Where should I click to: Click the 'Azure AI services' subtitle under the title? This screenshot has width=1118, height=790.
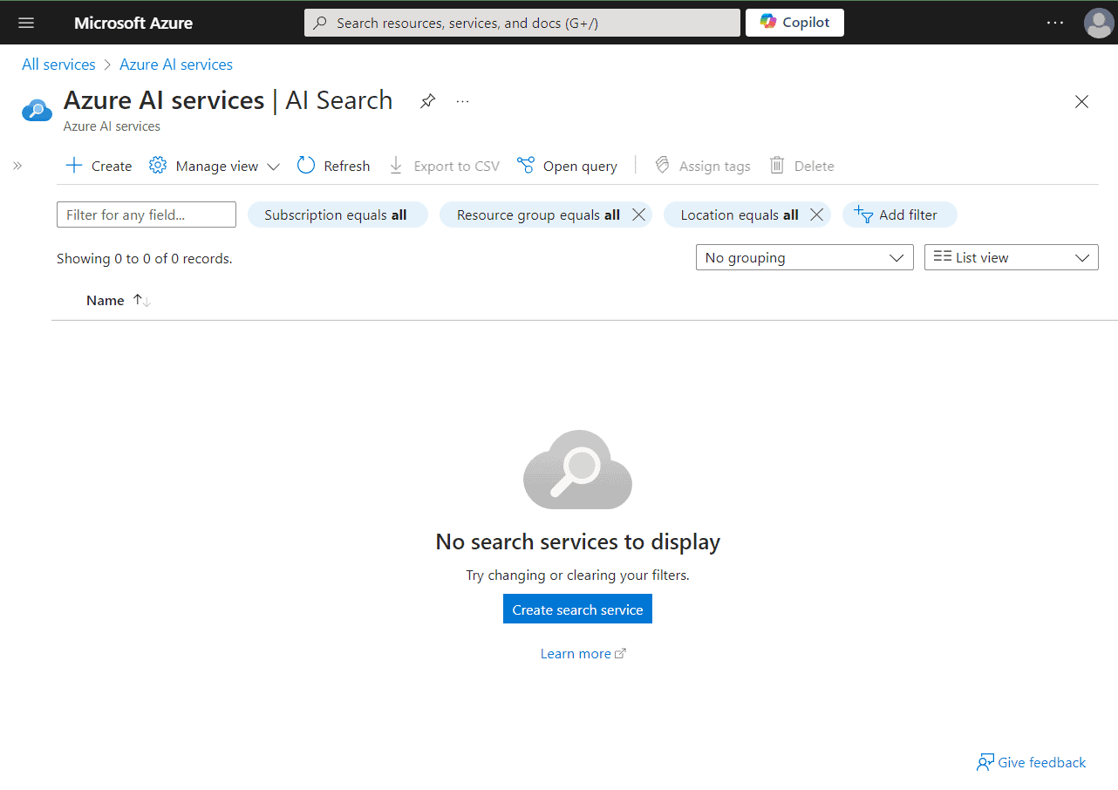pos(112,126)
